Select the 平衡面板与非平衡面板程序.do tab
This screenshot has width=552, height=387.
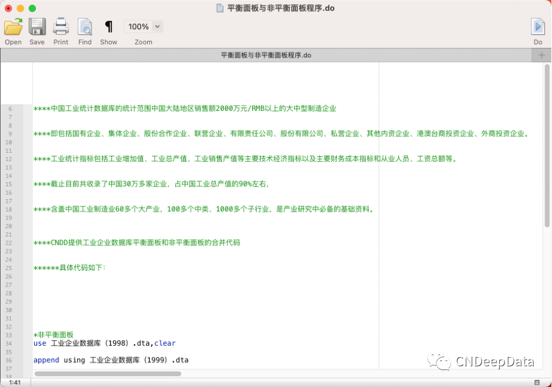click(x=264, y=55)
